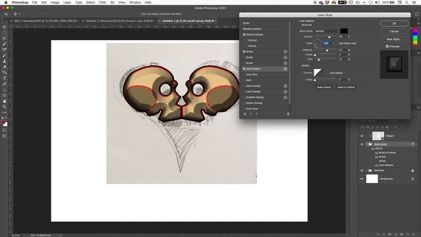421x237 pixels.
Task: Uncheck the Inner Shadow effect checkbox
Action: (x=244, y=68)
